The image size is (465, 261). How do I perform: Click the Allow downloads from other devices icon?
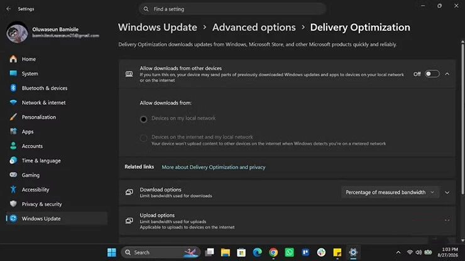129,74
